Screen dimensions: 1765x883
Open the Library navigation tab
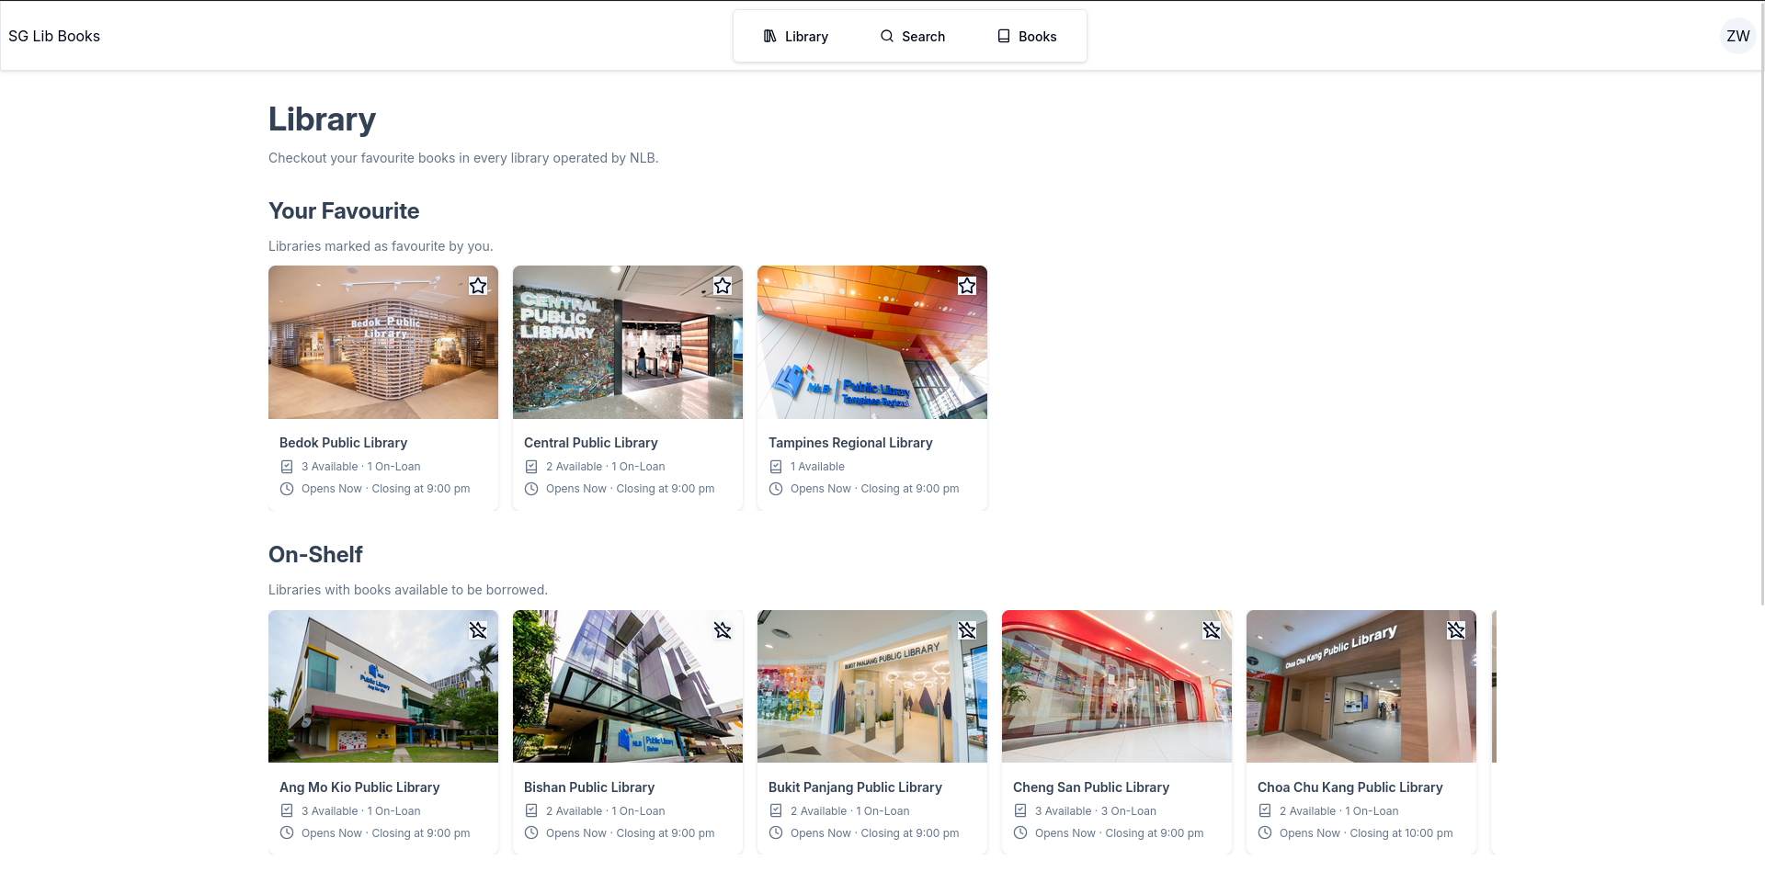click(795, 37)
